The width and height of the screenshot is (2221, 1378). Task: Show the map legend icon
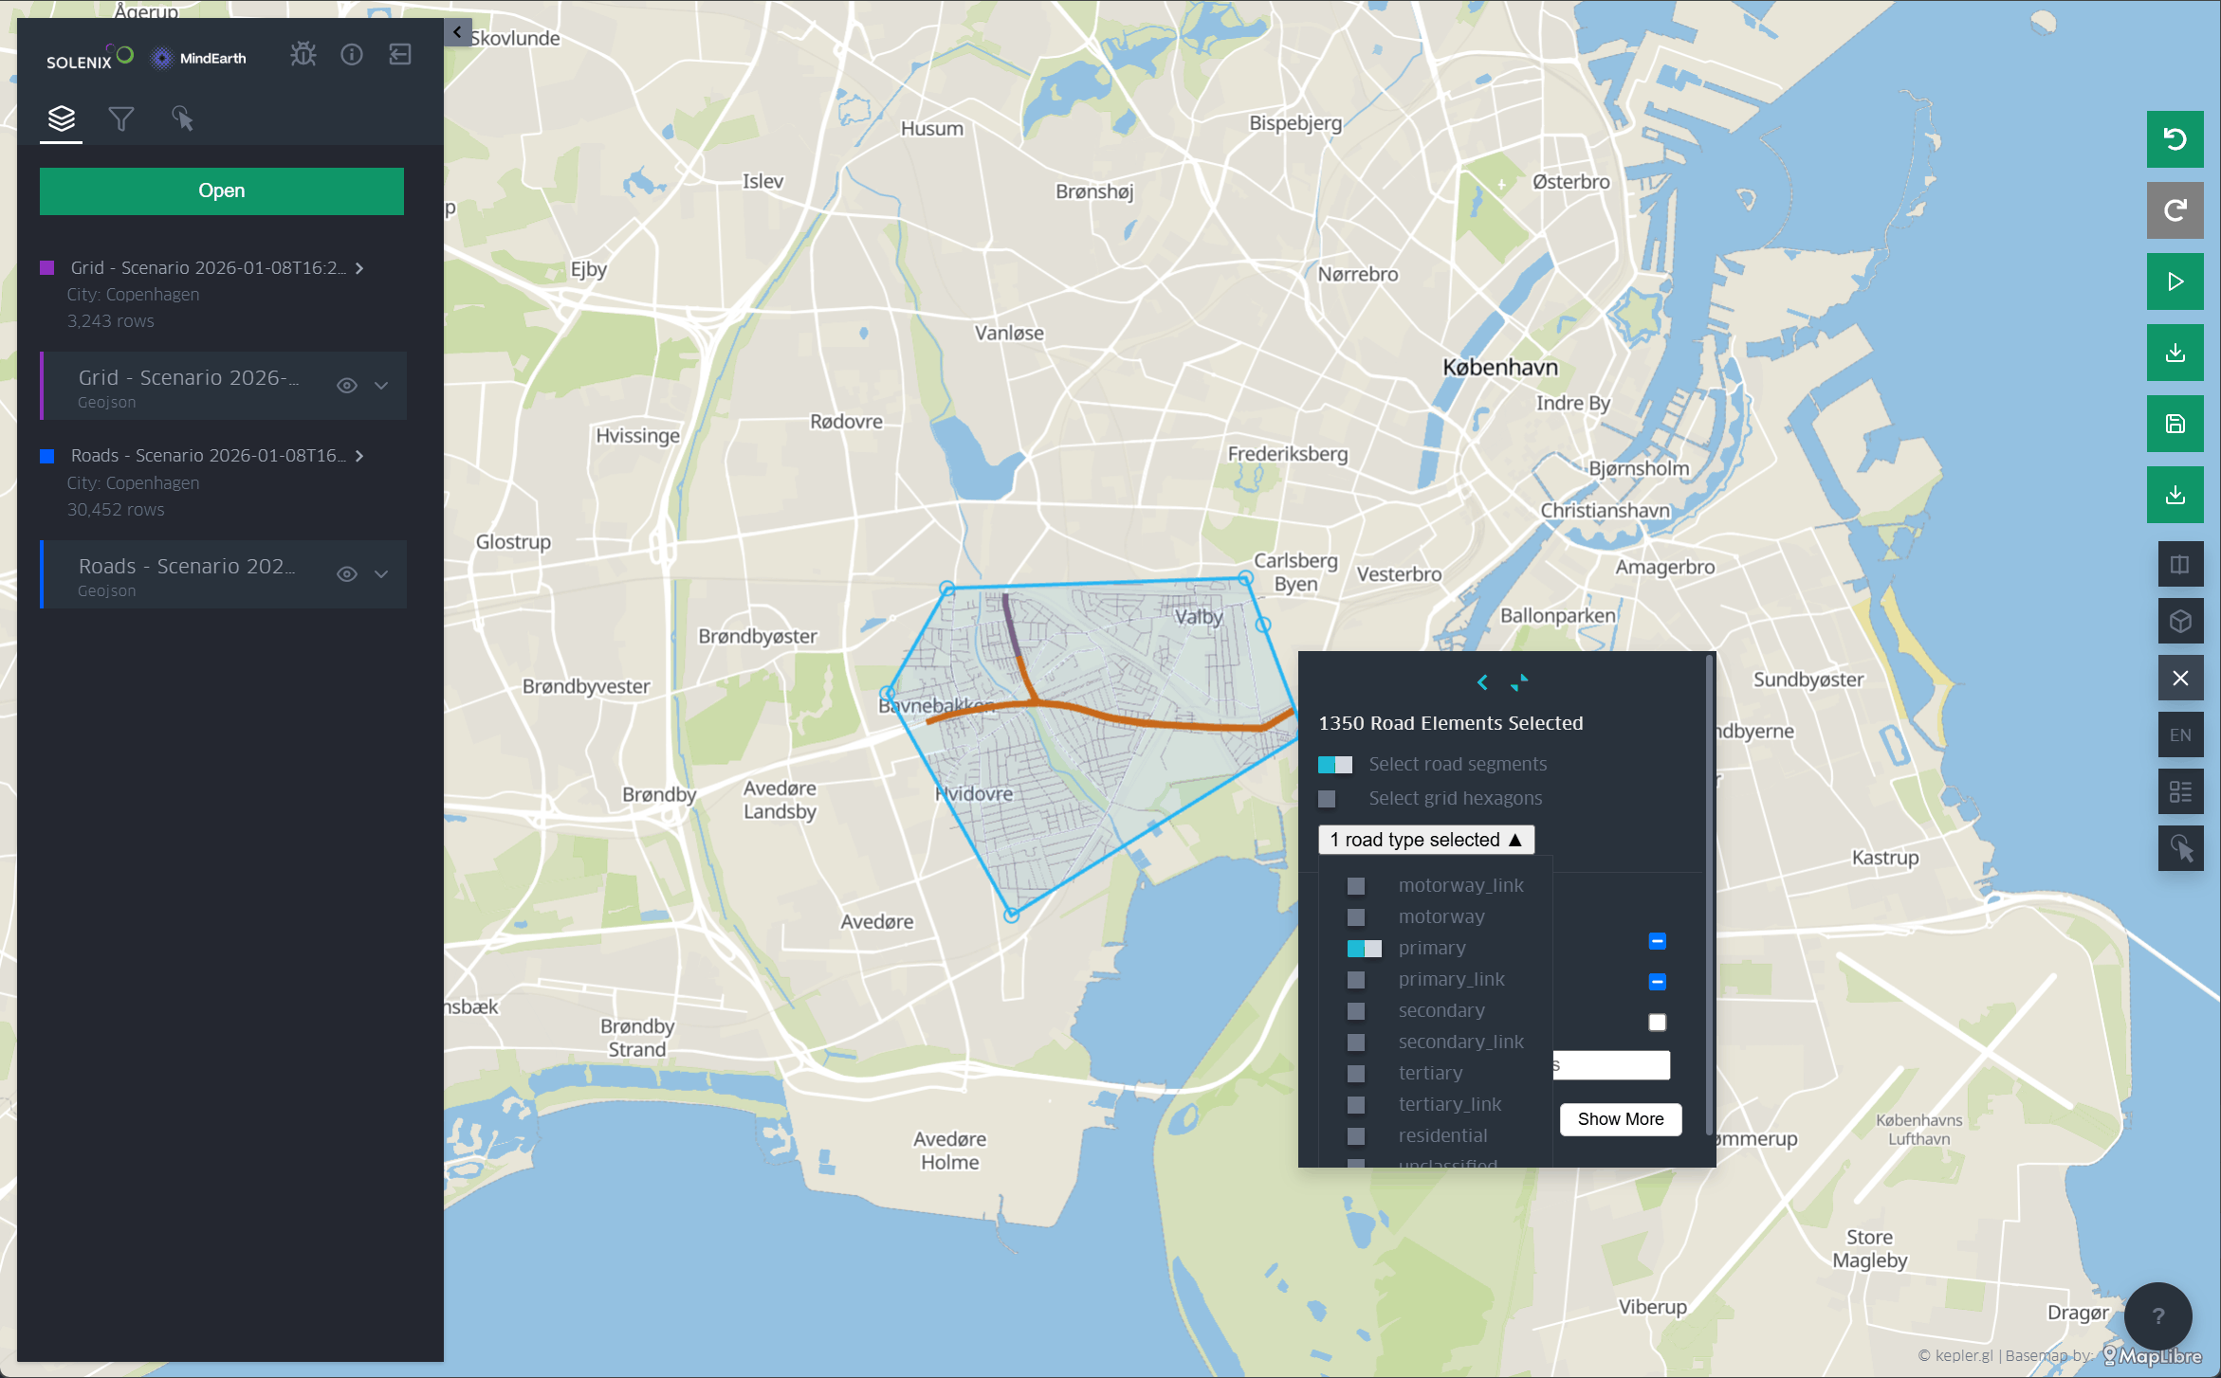(x=2179, y=791)
